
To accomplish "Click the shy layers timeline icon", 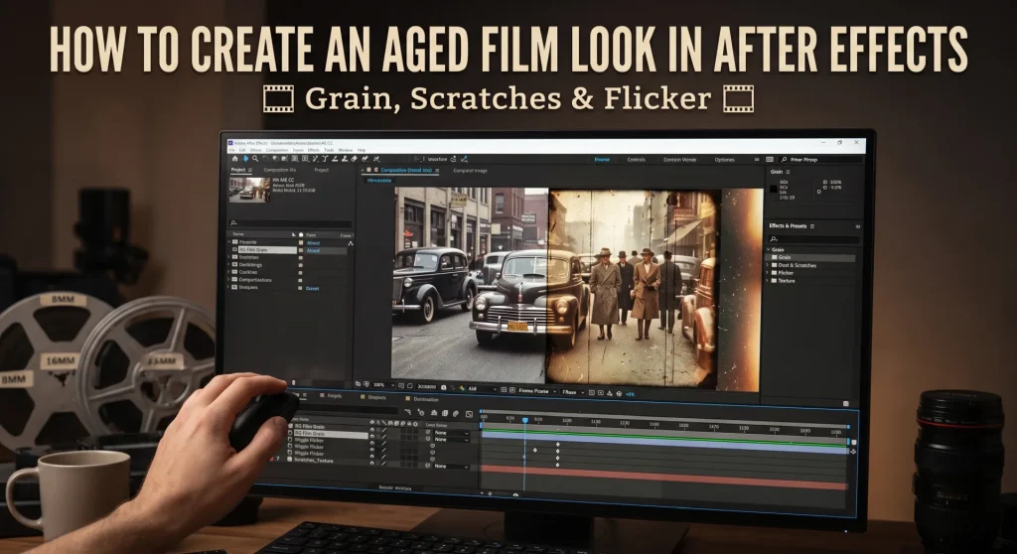I will [434, 413].
